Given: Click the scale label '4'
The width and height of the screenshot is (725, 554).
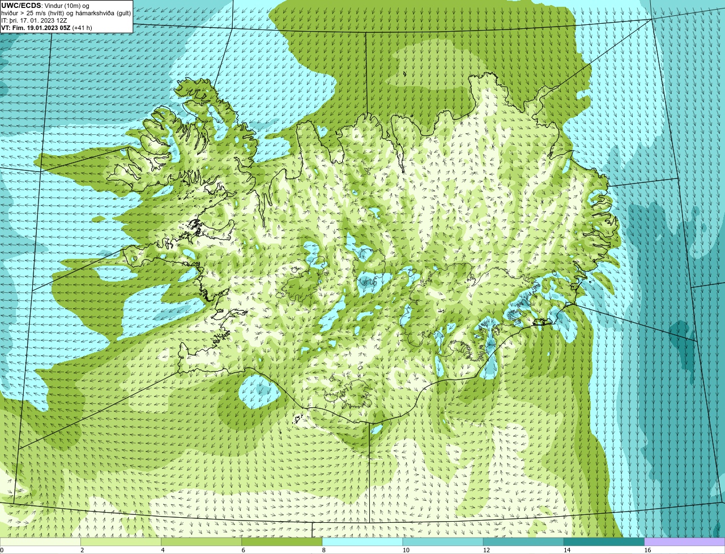Looking at the screenshot, I should 163,550.
